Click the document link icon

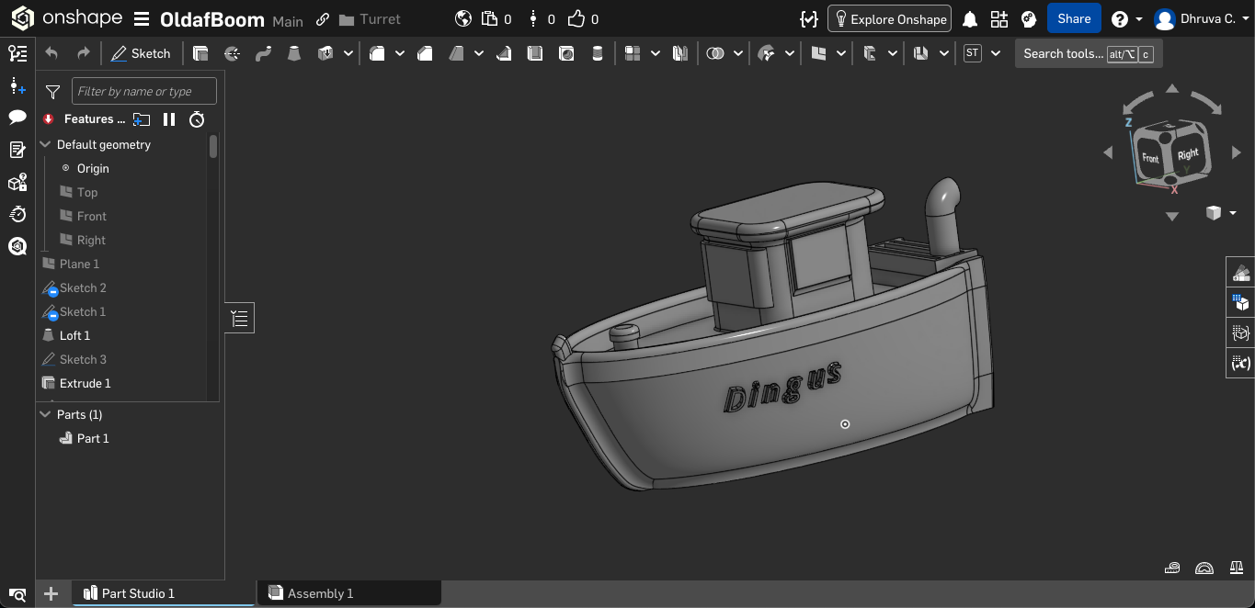tap(323, 19)
